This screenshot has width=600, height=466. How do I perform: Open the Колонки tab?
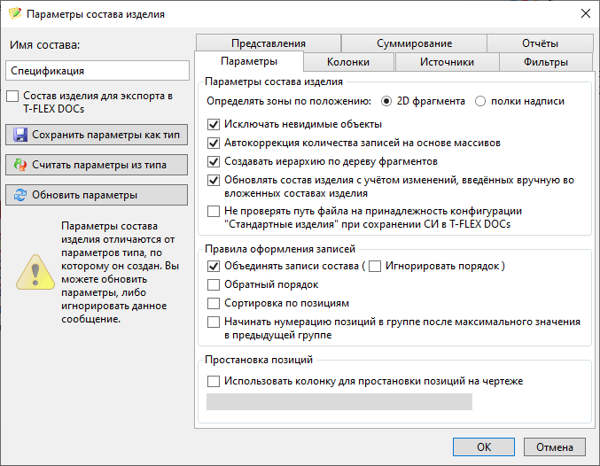point(348,62)
